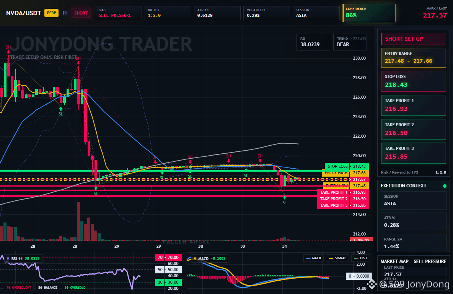This screenshot has width=453, height=294.
Task: Click the green 30 30.00 RSI level tag
Action: (168, 282)
